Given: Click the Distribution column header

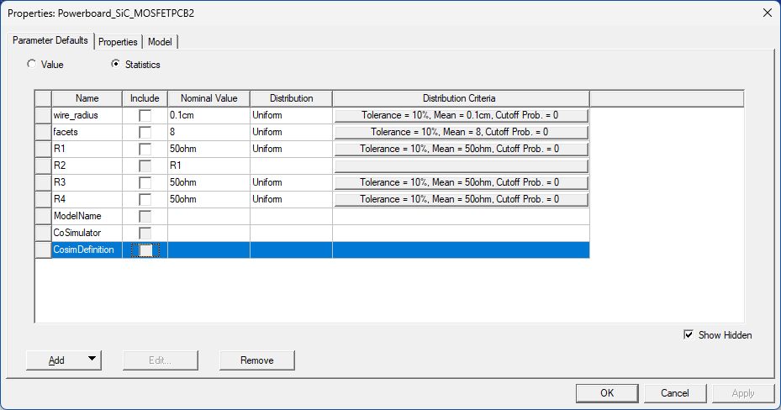Looking at the screenshot, I should click(x=292, y=98).
